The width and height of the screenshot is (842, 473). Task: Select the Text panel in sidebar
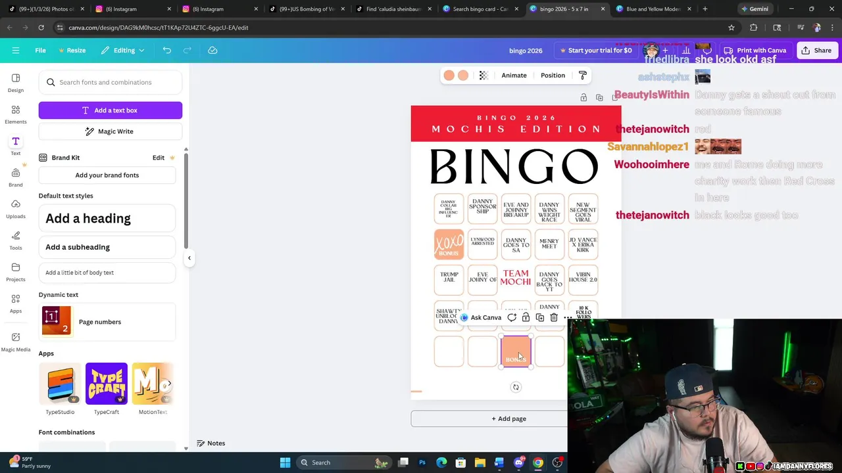pos(16,146)
